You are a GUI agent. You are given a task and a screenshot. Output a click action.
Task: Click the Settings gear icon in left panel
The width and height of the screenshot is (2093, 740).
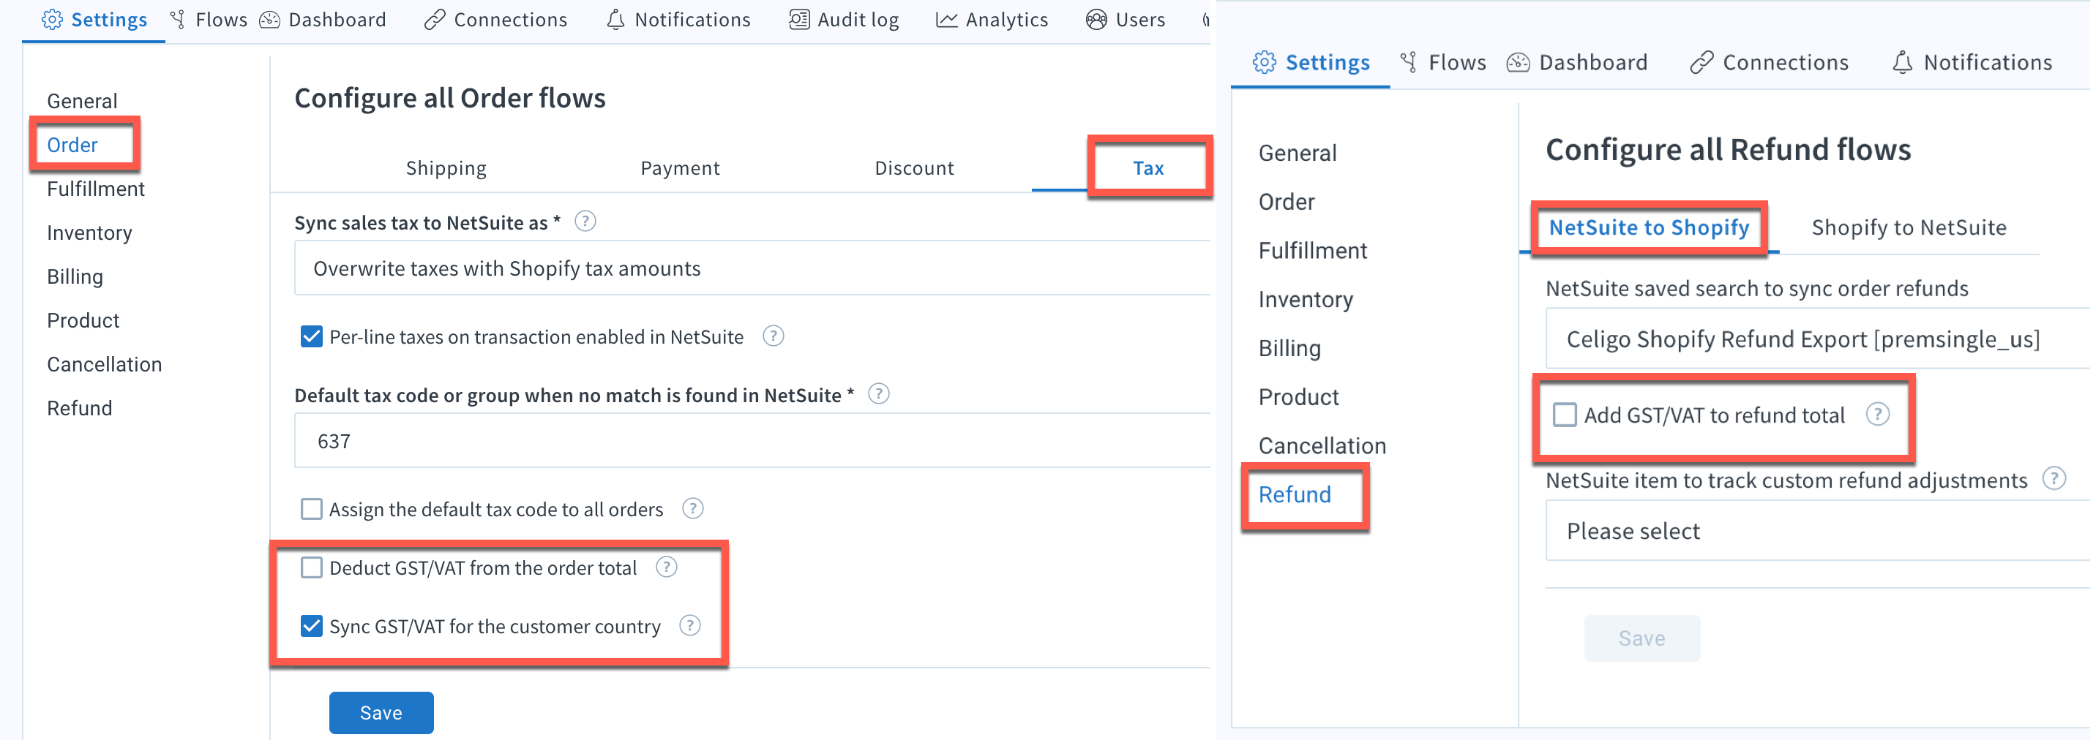pos(52,20)
